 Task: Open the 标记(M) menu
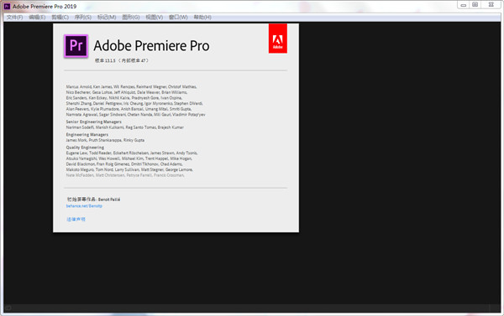107,18
